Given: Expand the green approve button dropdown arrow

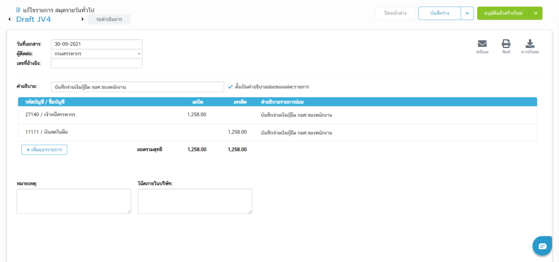Looking at the screenshot, I should click(x=536, y=13).
